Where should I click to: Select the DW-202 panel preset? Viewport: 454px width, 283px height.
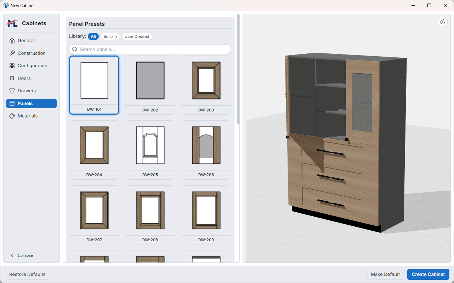[x=150, y=85]
